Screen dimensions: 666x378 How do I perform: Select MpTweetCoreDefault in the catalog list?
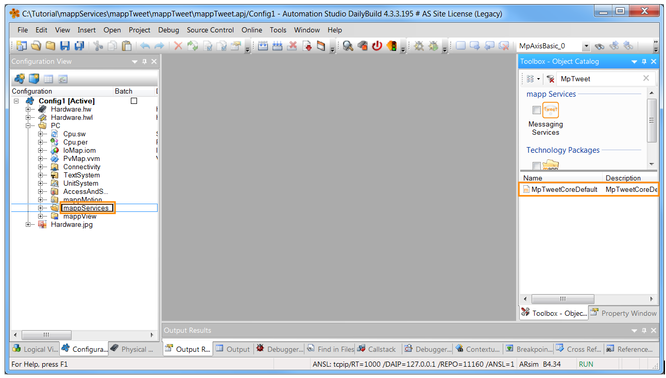tap(589, 189)
